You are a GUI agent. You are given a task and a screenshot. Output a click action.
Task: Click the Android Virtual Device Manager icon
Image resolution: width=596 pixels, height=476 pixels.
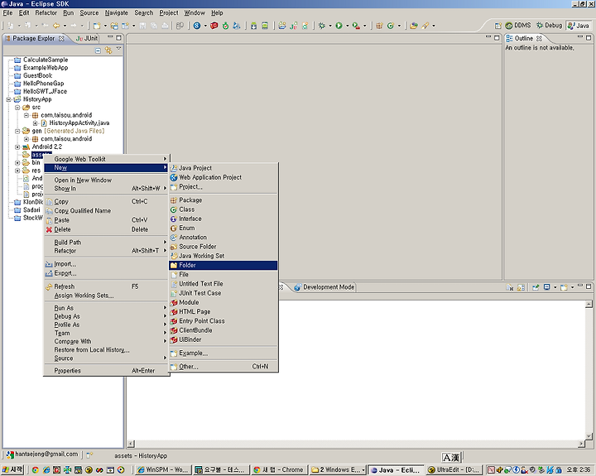coord(265,26)
